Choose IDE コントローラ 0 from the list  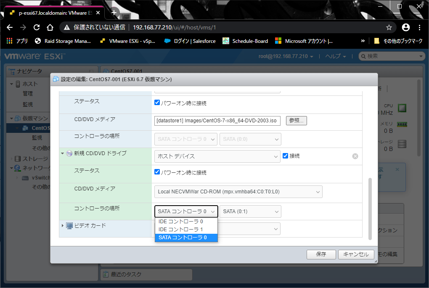(186, 222)
